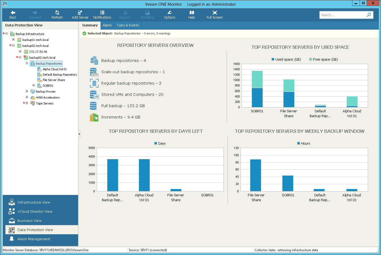
Task: Select backup01.tech.local server node
Action: (x=35, y=40)
